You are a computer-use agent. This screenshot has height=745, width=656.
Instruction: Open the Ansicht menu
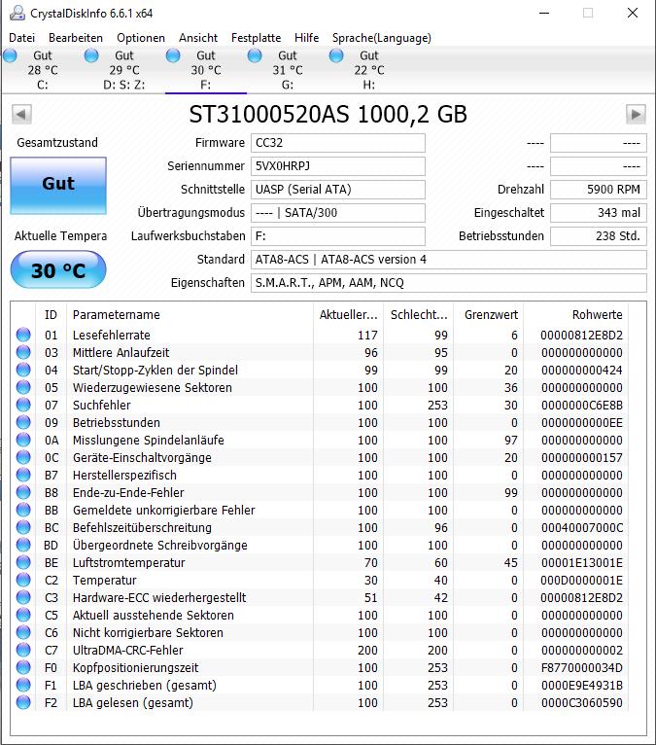pos(198,38)
